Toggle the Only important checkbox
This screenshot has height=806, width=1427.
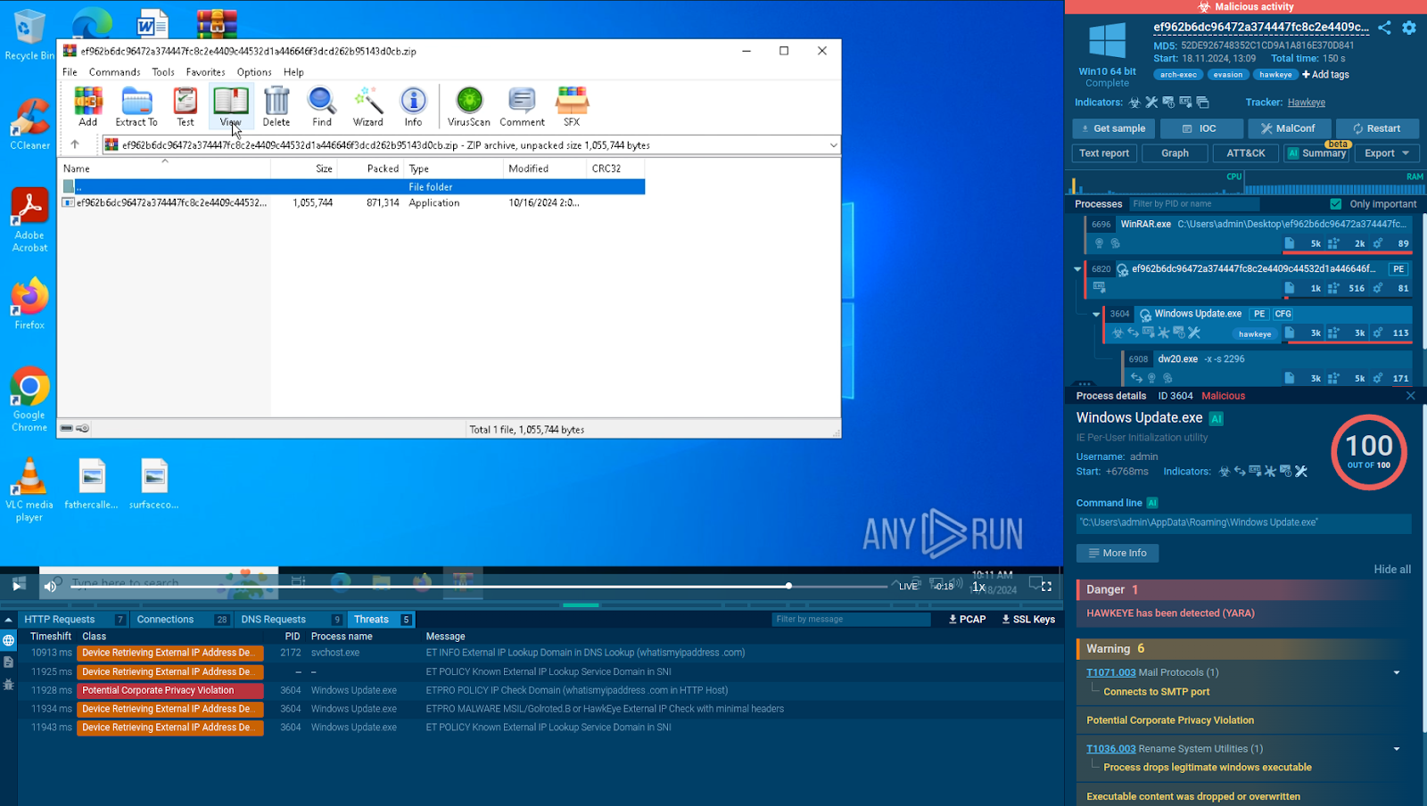[x=1336, y=204]
